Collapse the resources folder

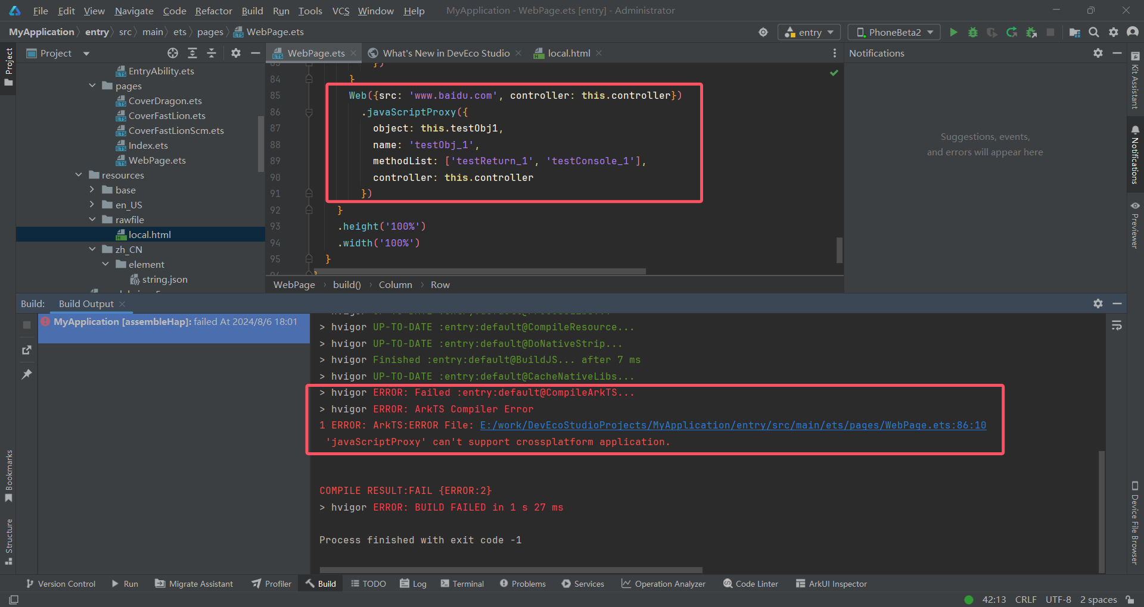79,175
